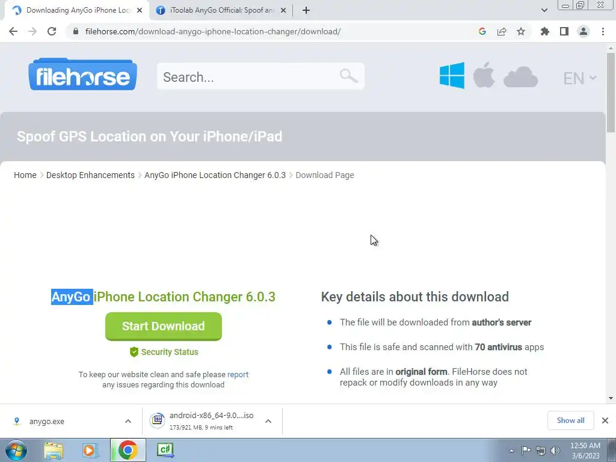
Task: Click the taskbar clock and date
Action: pos(585,451)
